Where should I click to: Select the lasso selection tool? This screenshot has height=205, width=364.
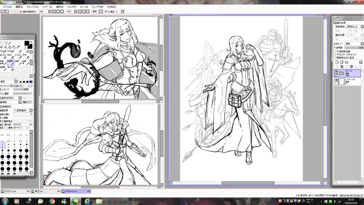tap(6, 43)
